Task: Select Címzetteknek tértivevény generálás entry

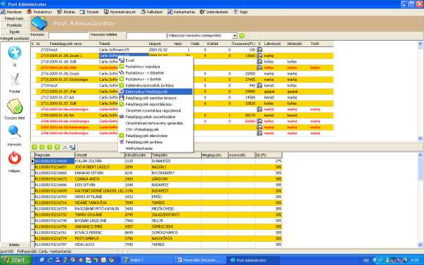Action: pos(155,123)
